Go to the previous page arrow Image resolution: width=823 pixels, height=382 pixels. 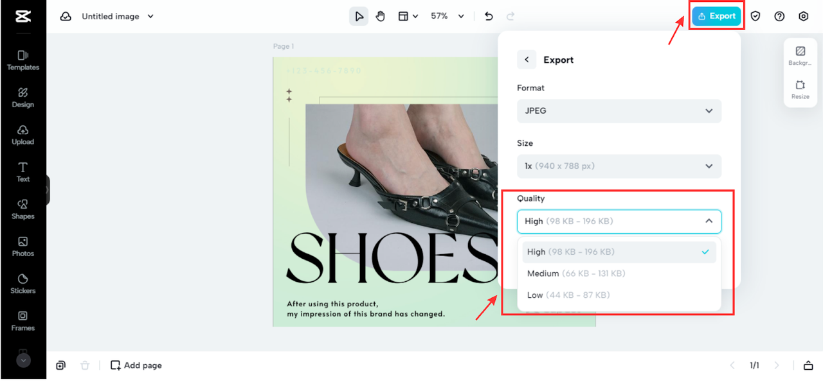[732, 365]
